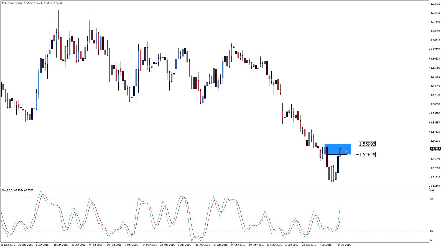Click the 1.50670 price axis label
This screenshot has height=248, width=441.
point(435,187)
